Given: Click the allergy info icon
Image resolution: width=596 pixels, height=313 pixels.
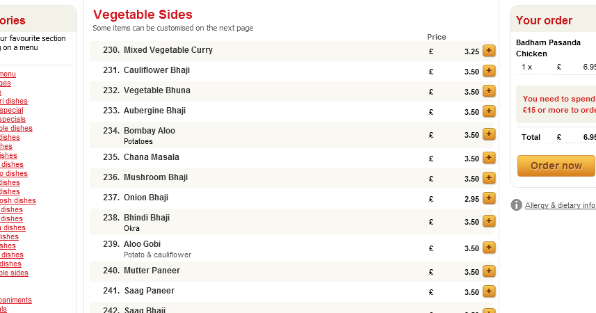Looking at the screenshot, I should click(516, 205).
